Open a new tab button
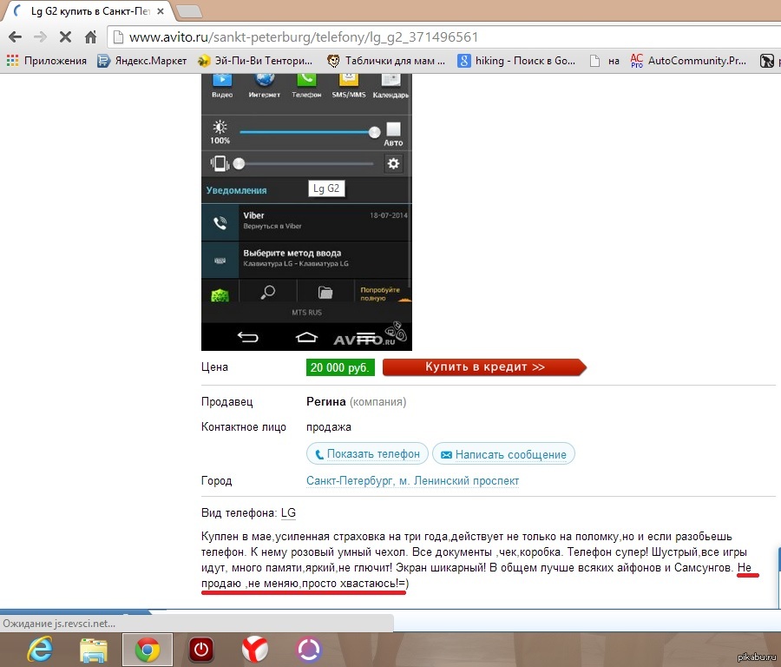The height and width of the screenshot is (667, 781). pos(189,11)
